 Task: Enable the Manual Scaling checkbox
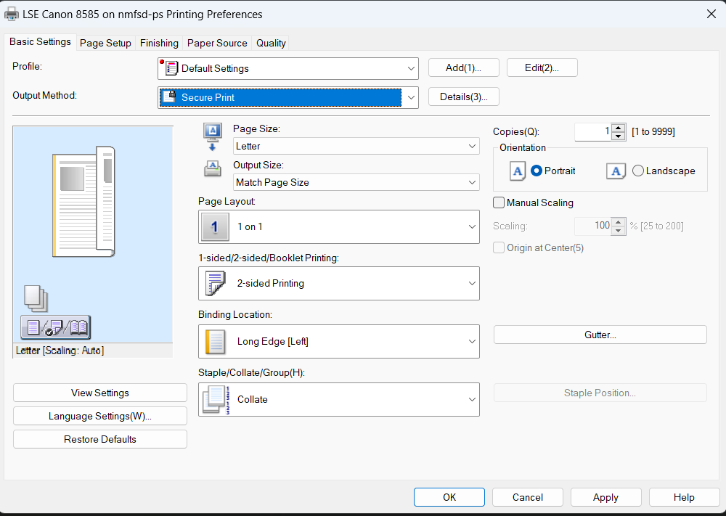click(499, 202)
